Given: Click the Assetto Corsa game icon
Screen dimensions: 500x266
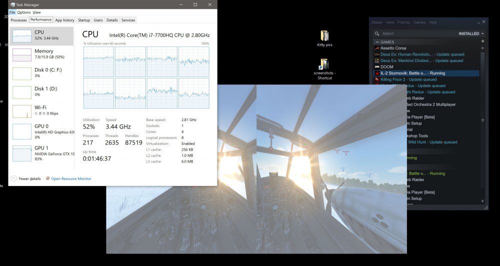Looking at the screenshot, I should pyautogui.click(x=377, y=48).
